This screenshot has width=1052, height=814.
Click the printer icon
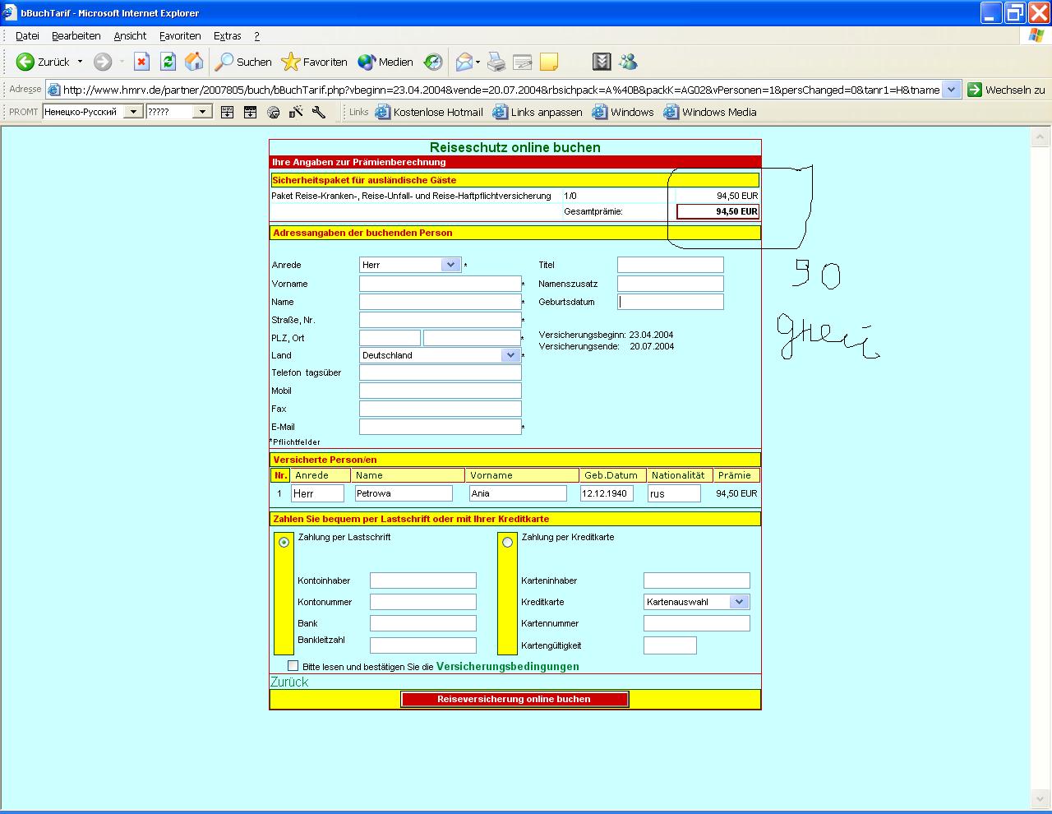click(x=496, y=62)
